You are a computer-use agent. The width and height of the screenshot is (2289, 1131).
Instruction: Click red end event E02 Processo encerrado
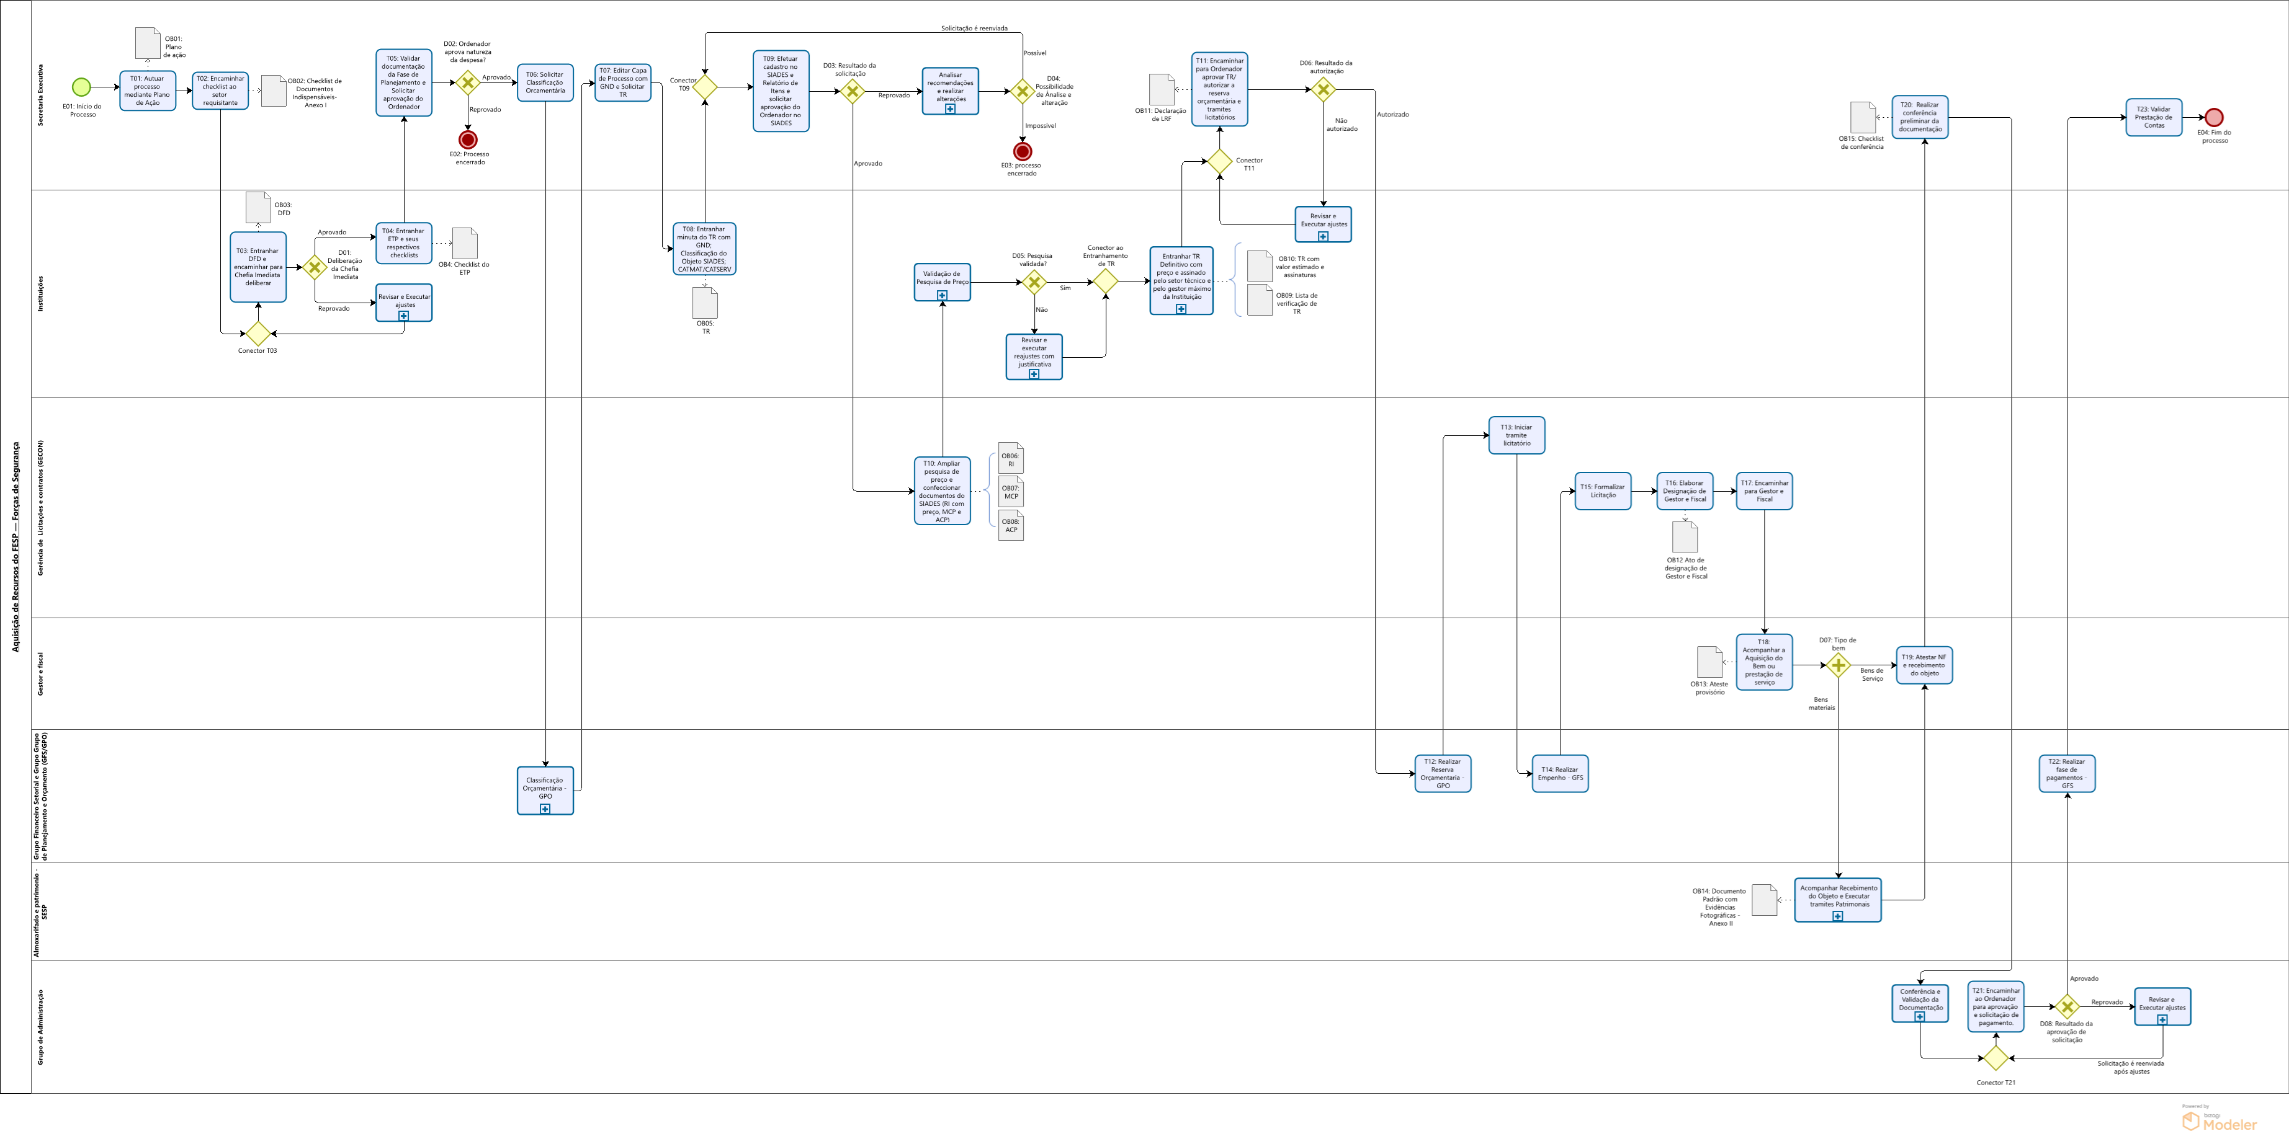pyautogui.click(x=468, y=140)
